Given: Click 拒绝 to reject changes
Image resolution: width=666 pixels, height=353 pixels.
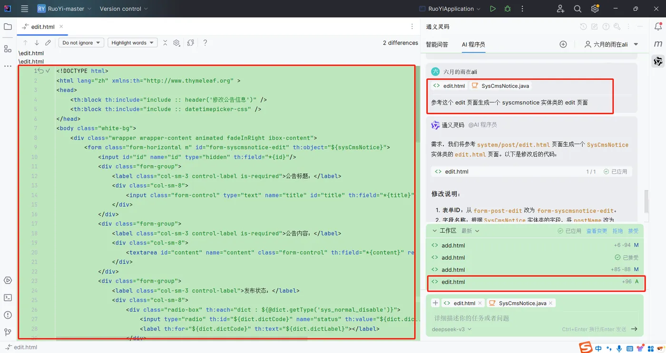Looking at the screenshot, I should click(617, 231).
